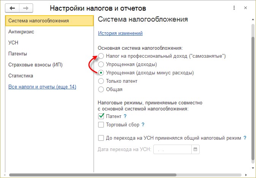Show help for the Патент checkbox

click(125, 116)
